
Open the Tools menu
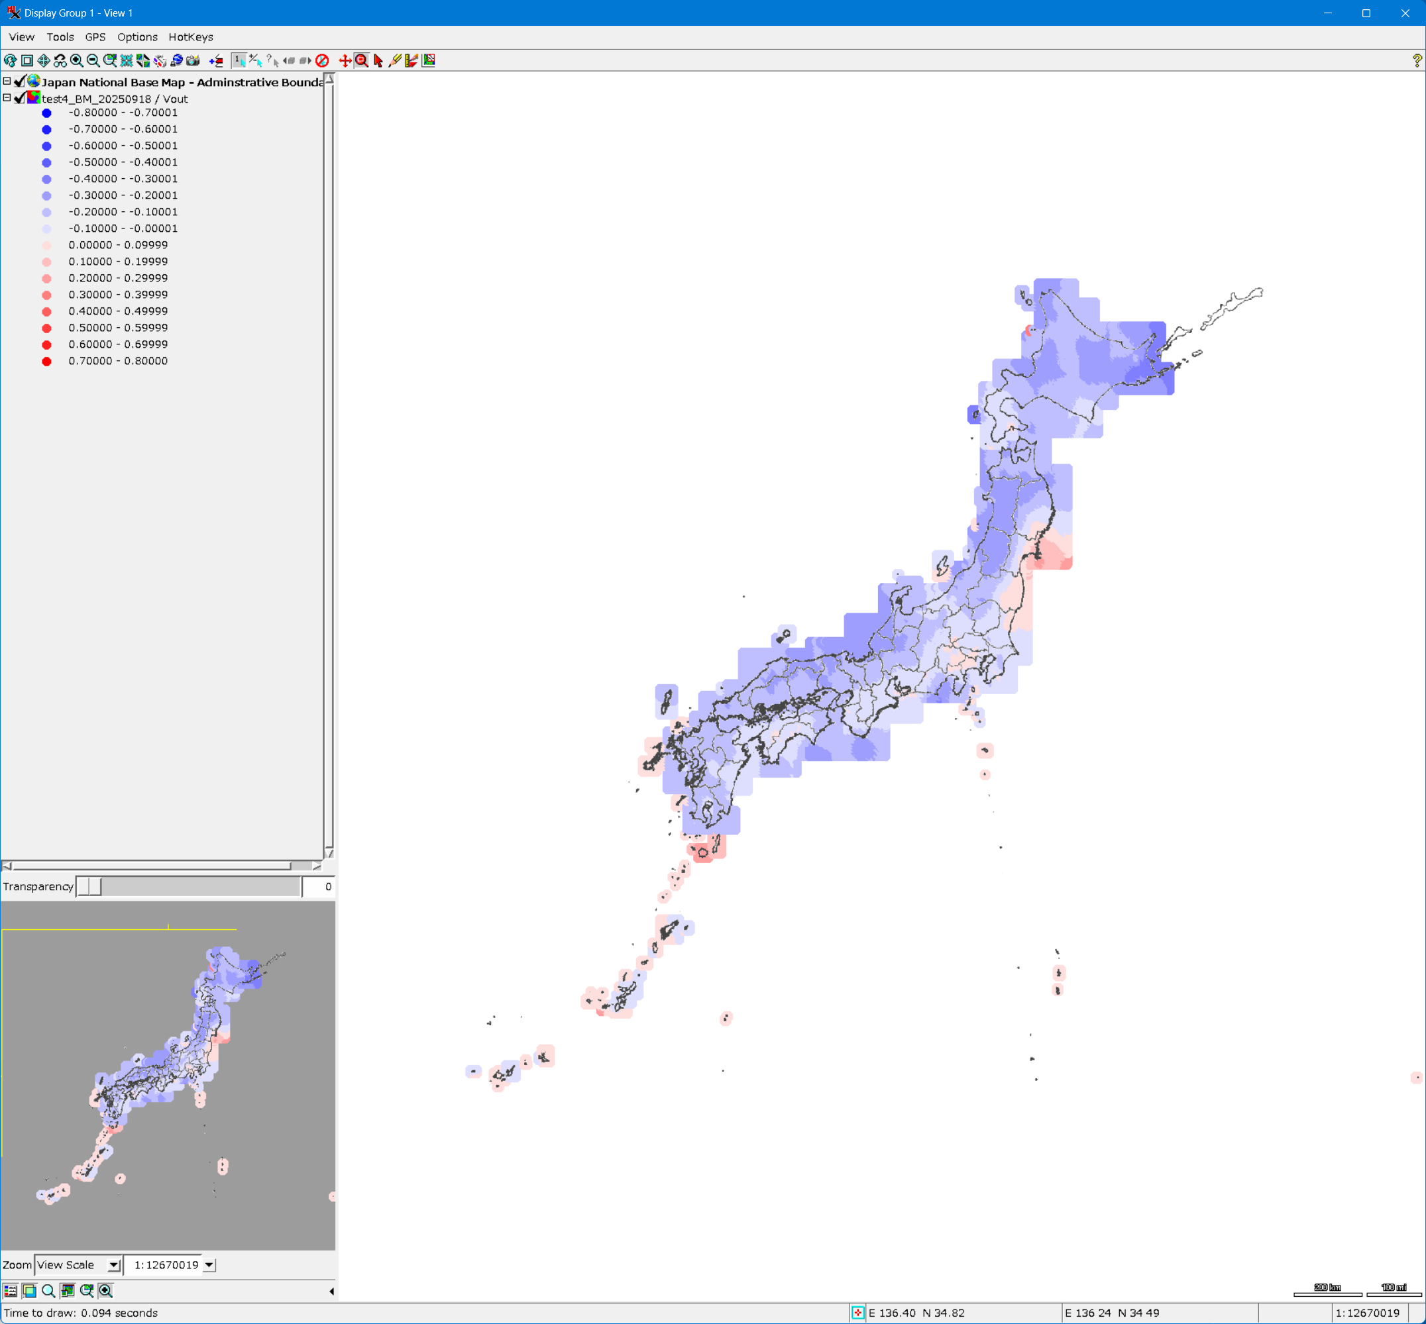(x=60, y=37)
